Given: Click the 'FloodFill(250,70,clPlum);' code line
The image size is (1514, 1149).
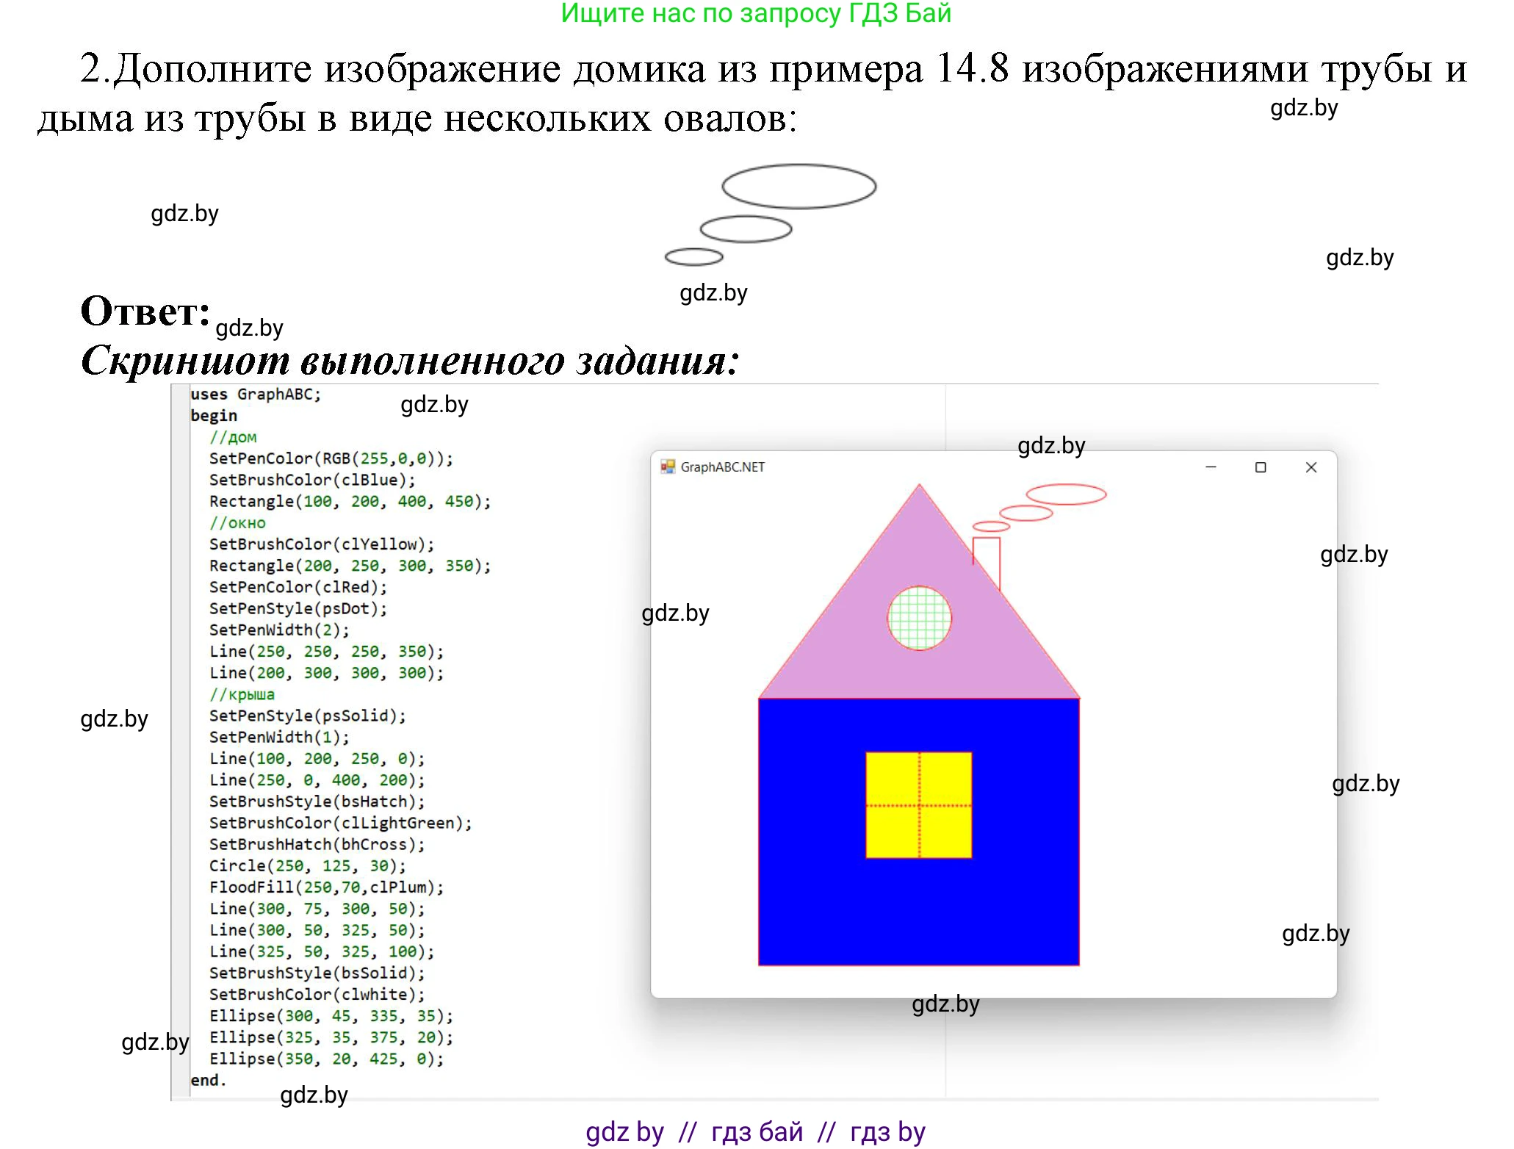Looking at the screenshot, I should (x=326, y=887).
